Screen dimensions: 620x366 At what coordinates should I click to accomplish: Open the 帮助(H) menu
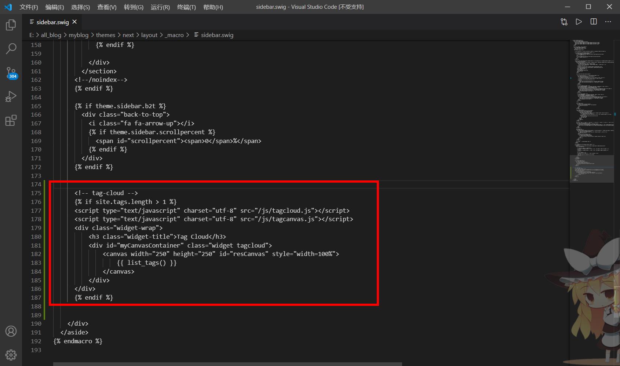[213, 7]
